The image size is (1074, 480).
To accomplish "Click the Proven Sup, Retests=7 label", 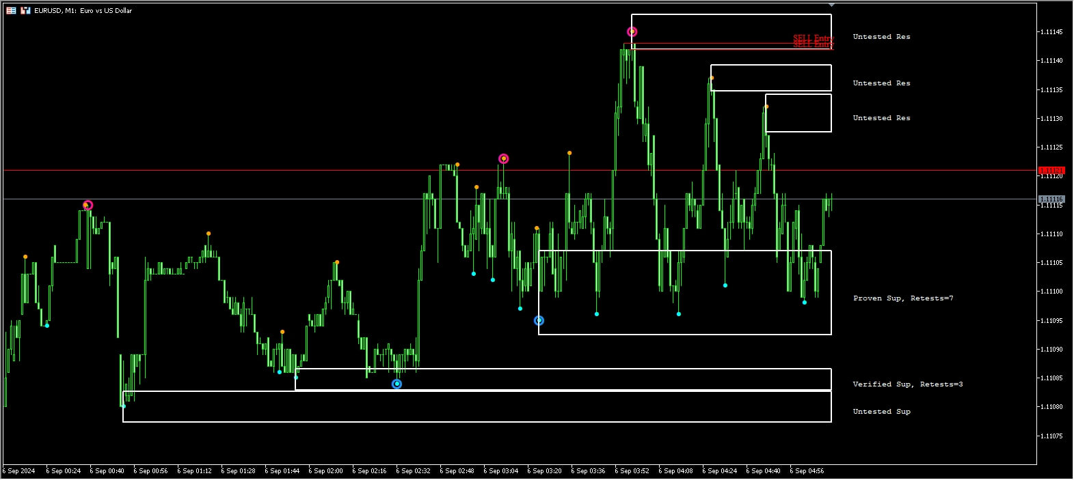I will [903, 298].
